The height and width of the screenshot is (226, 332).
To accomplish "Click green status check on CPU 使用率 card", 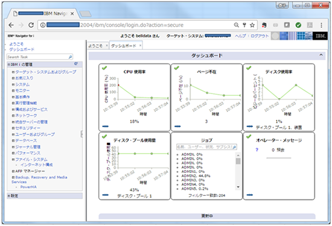I will [104, 68].
